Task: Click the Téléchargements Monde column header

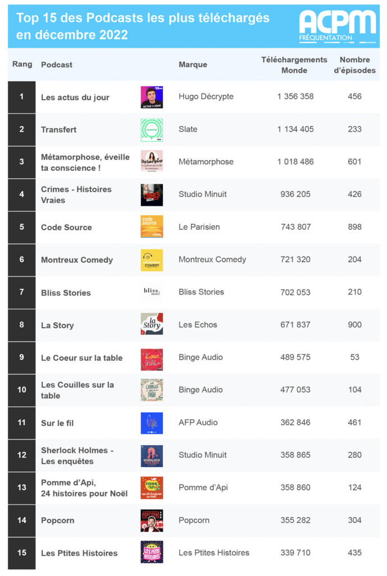Action: pos(294,65)
